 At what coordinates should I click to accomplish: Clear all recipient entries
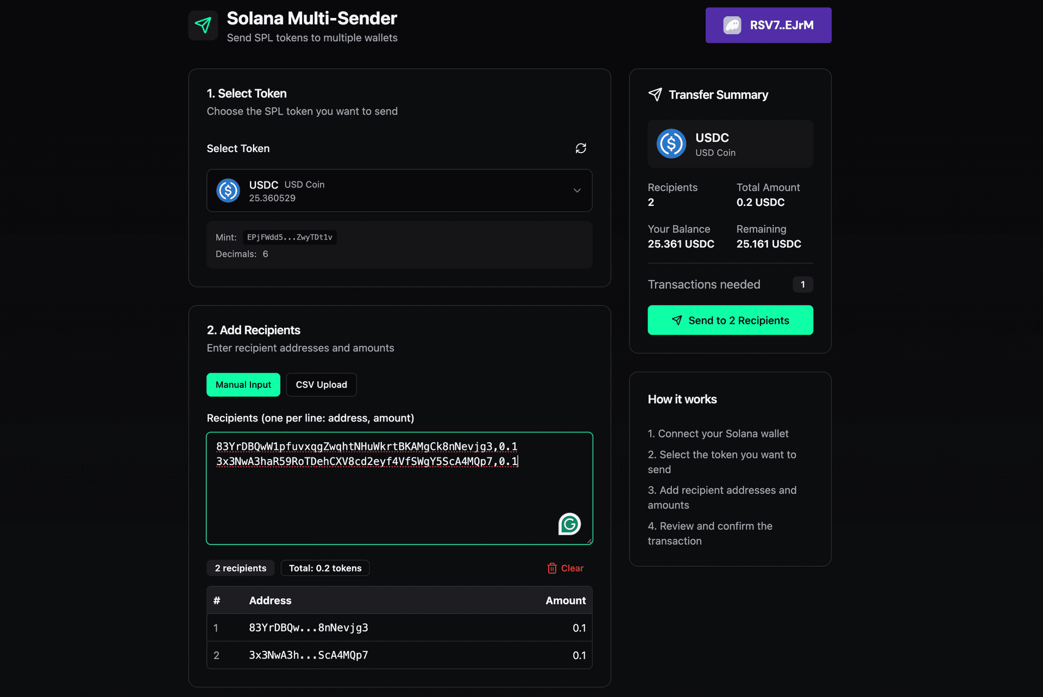(565, 568)
